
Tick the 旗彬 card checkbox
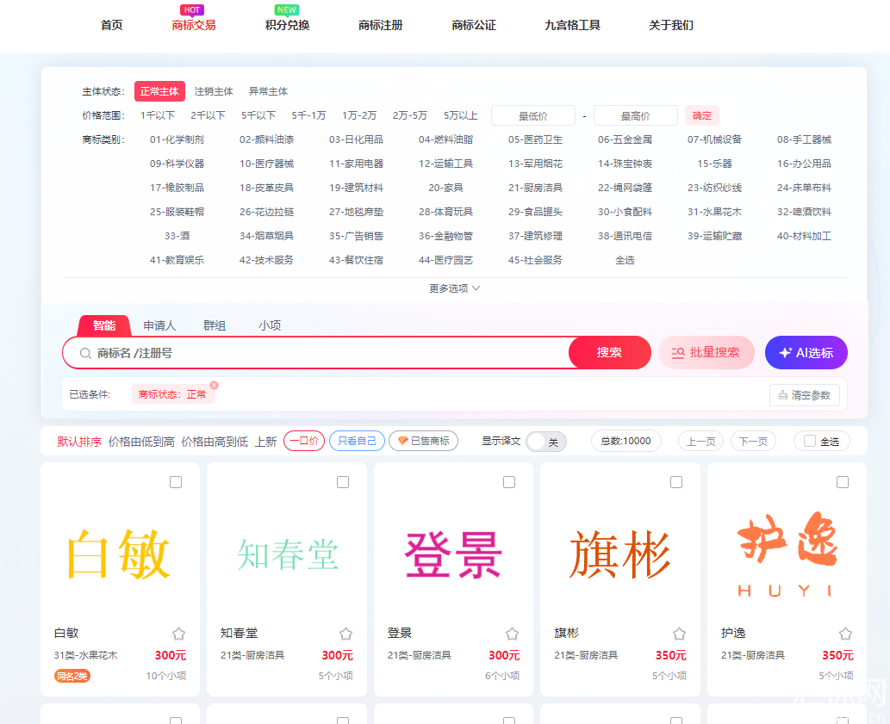pos(676,482)
